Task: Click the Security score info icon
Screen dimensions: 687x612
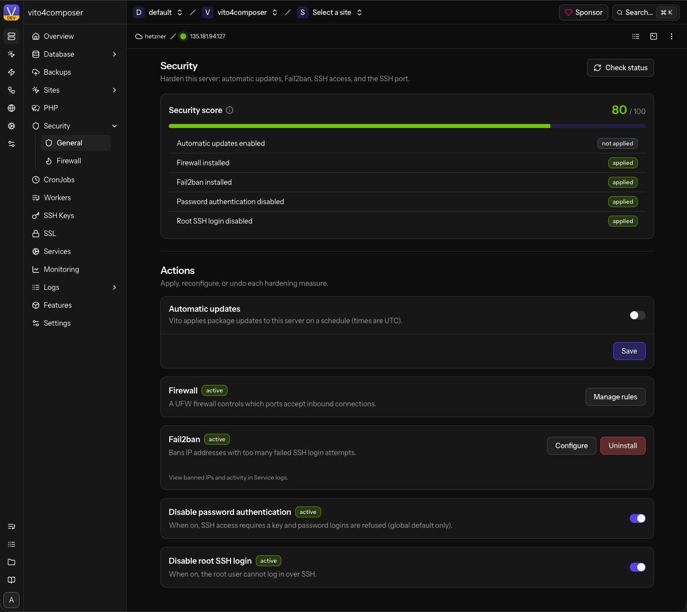Action: click(x=229, y=110)
